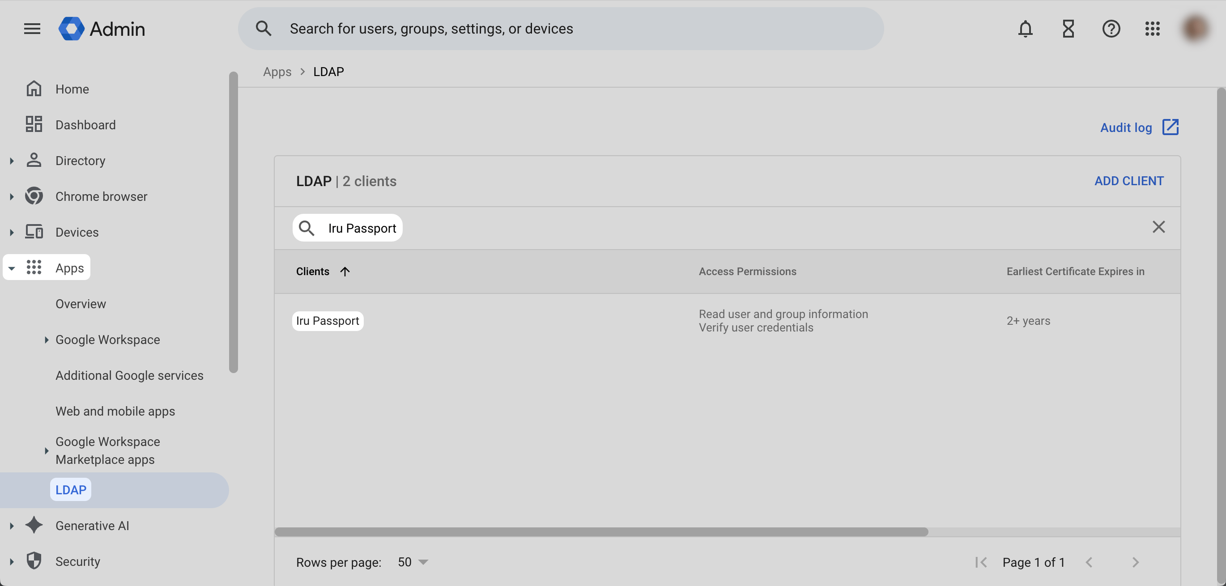
Task: Go to first page of results
Action: (x=980, y=562)
